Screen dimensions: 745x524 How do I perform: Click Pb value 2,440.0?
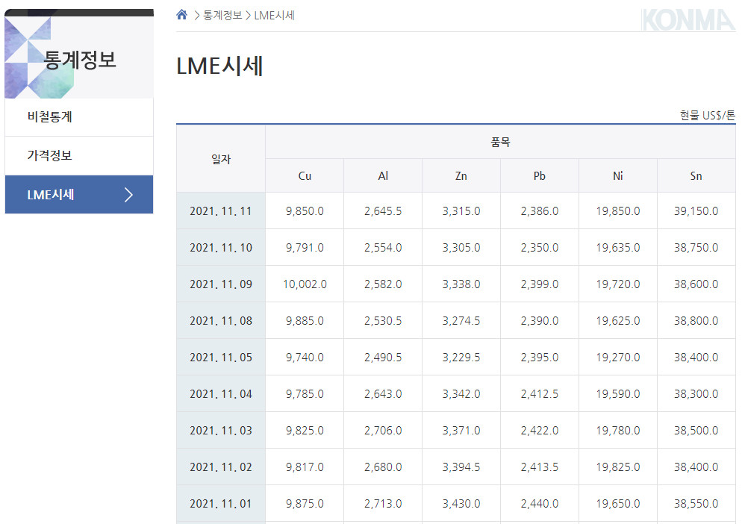point(539,504)
